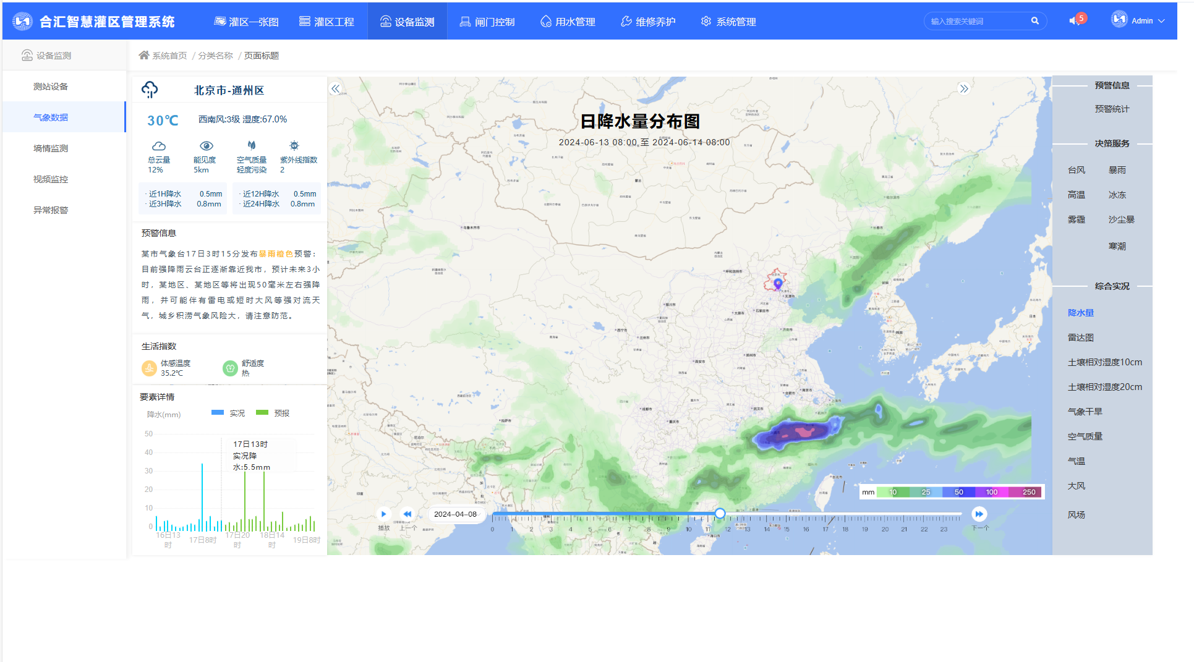This screenshot has height=662, width=1194.
Task: Select the 雷达图 layer option
Action: [1080, 337]
